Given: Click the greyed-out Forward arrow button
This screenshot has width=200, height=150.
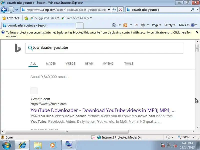Looking at the screenshot, I should (x=11, y=9).
